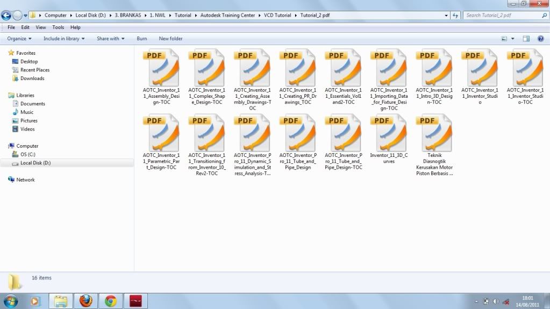The height and width of the screenshot is (309, 550).
Task: Click Local Disk (D:) breadcrumb segment
Action: pyautogui.click(x=90, y=16)
